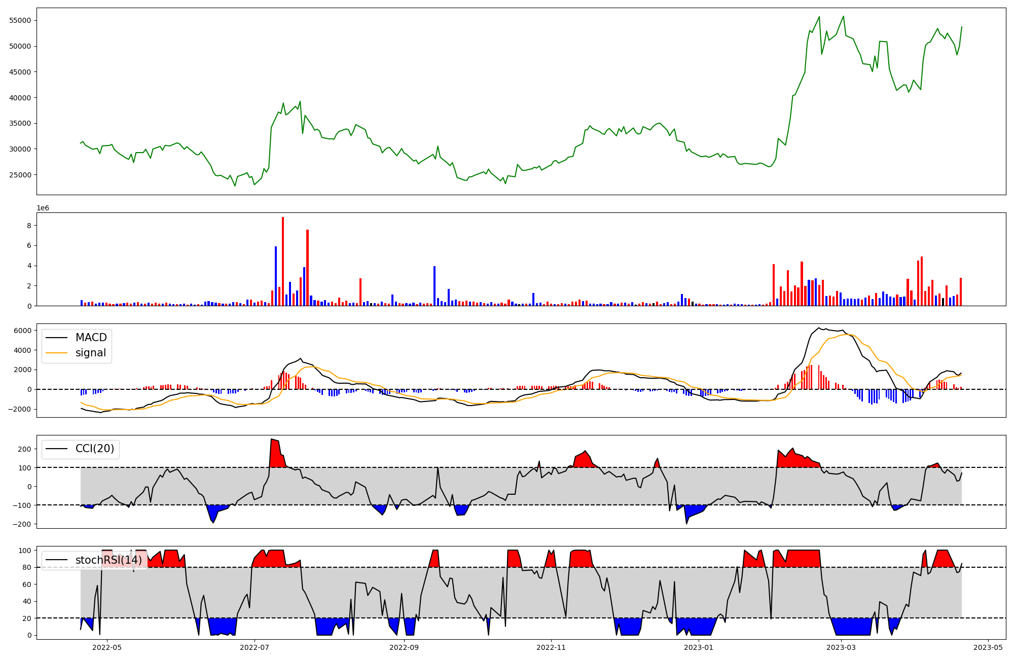This screenshot has width=1014, height=659.
Task: Click the 4 tick on volume axis
Action: [29, 266]
